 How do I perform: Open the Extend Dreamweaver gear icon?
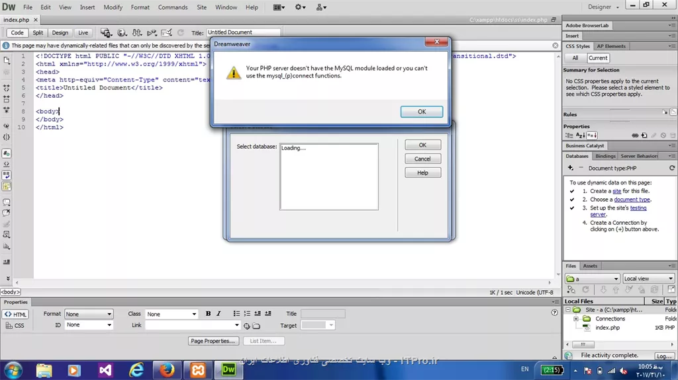pyautogui.click(x=300, y=7)
